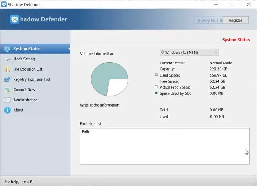Click the File Exclusion List folder icon

7,69
